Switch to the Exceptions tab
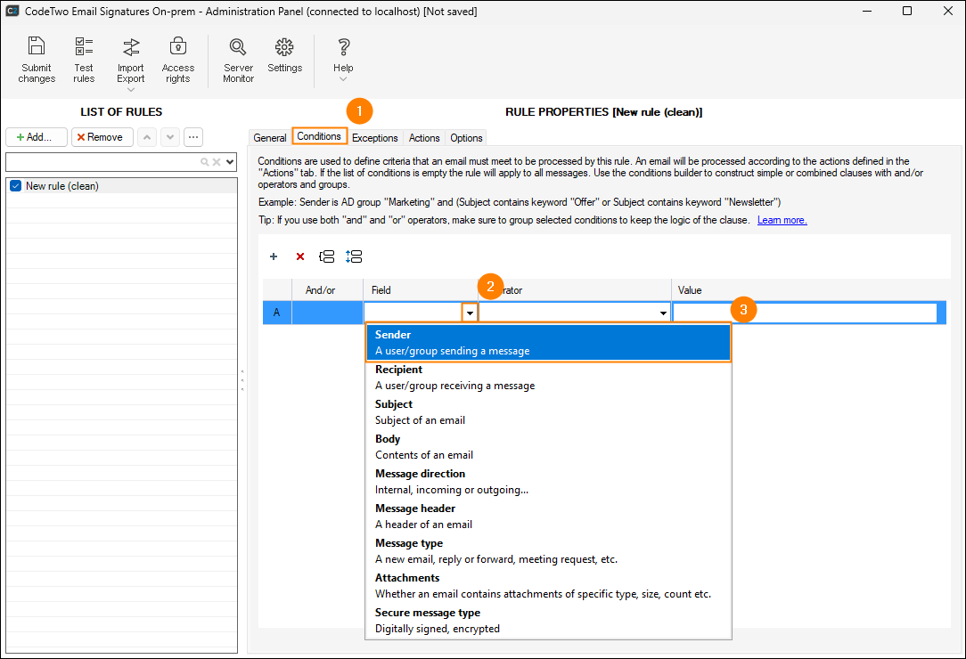The height and width of the screenshot is (659, 966). click(x=374, y=138)
